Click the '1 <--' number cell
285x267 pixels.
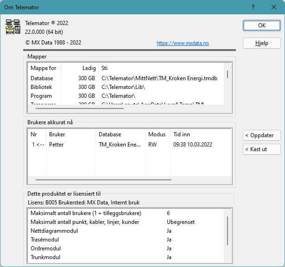(38, 145)
